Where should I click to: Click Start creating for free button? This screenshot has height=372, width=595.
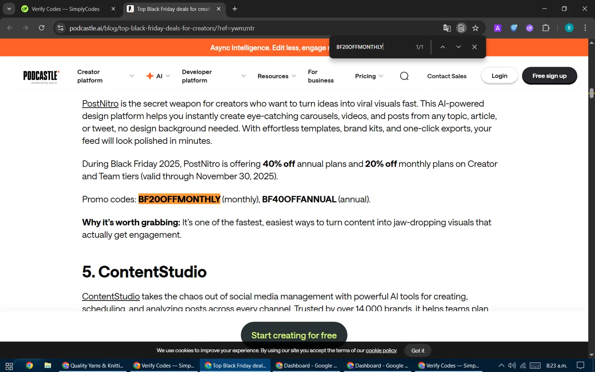point(294,335)
